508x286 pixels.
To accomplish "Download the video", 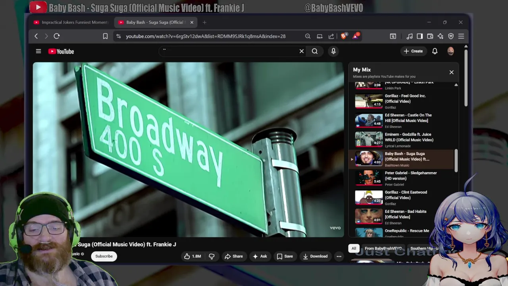I will [x=315, y=256].
